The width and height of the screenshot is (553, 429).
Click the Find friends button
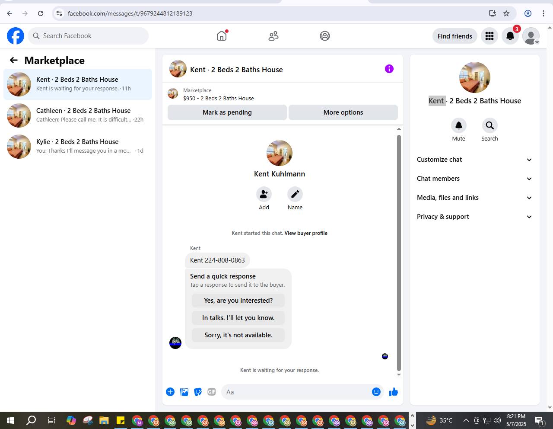coord(455,36)
